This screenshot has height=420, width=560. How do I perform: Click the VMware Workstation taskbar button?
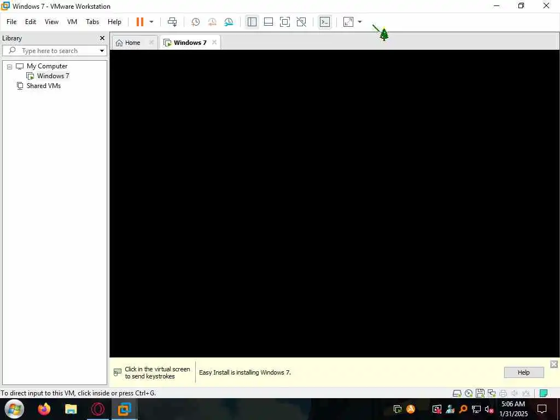pos(124,409)
